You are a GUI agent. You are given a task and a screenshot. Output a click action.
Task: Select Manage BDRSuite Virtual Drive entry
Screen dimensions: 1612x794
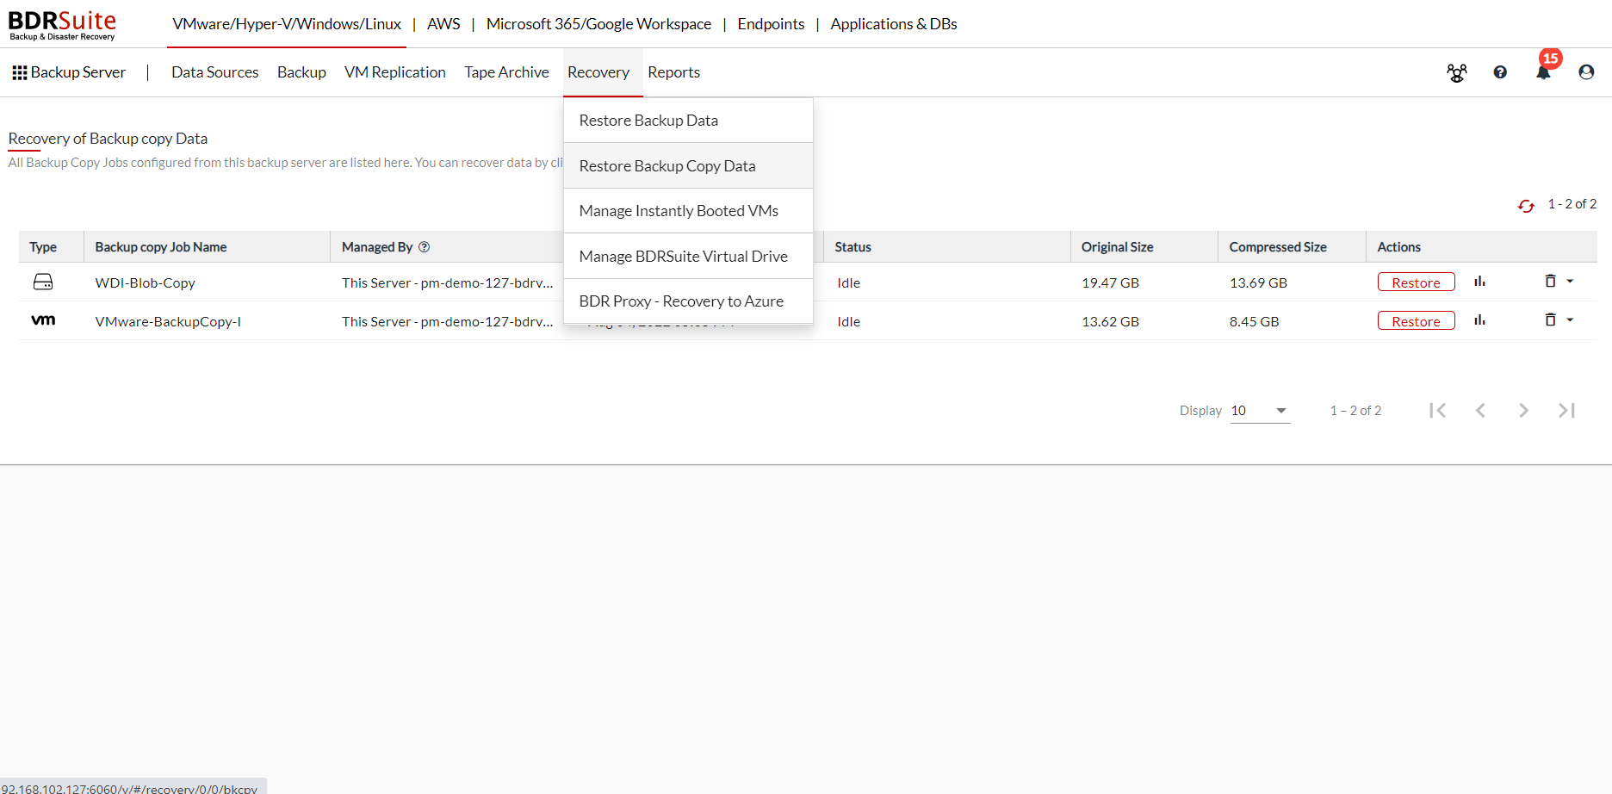[x=688, y=257]
